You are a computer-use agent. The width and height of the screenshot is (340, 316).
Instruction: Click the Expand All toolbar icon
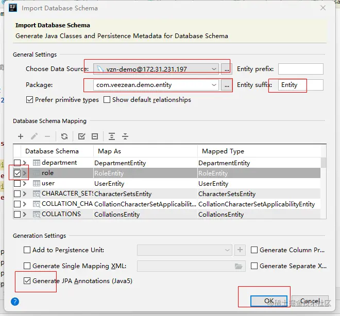[x=112, y=136]
